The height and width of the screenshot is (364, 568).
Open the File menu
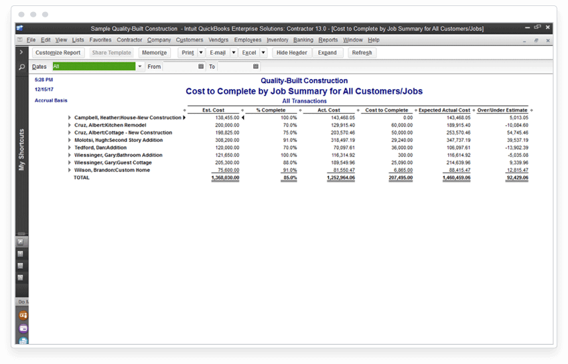pos(31,39)
